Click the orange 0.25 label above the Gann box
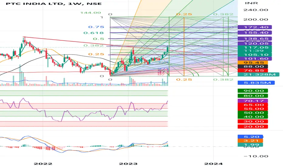The width and height of the screenshot is (283, 167). click(x=184, y=14)
